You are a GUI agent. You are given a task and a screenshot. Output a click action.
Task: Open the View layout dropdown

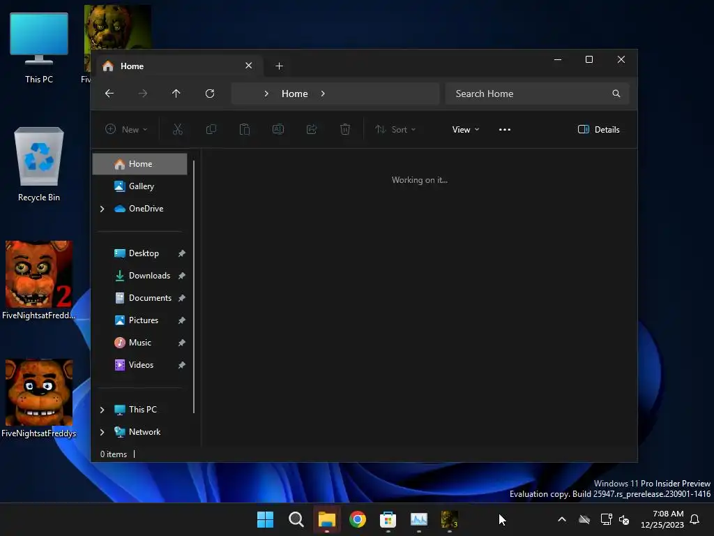[x=465, y=129]
